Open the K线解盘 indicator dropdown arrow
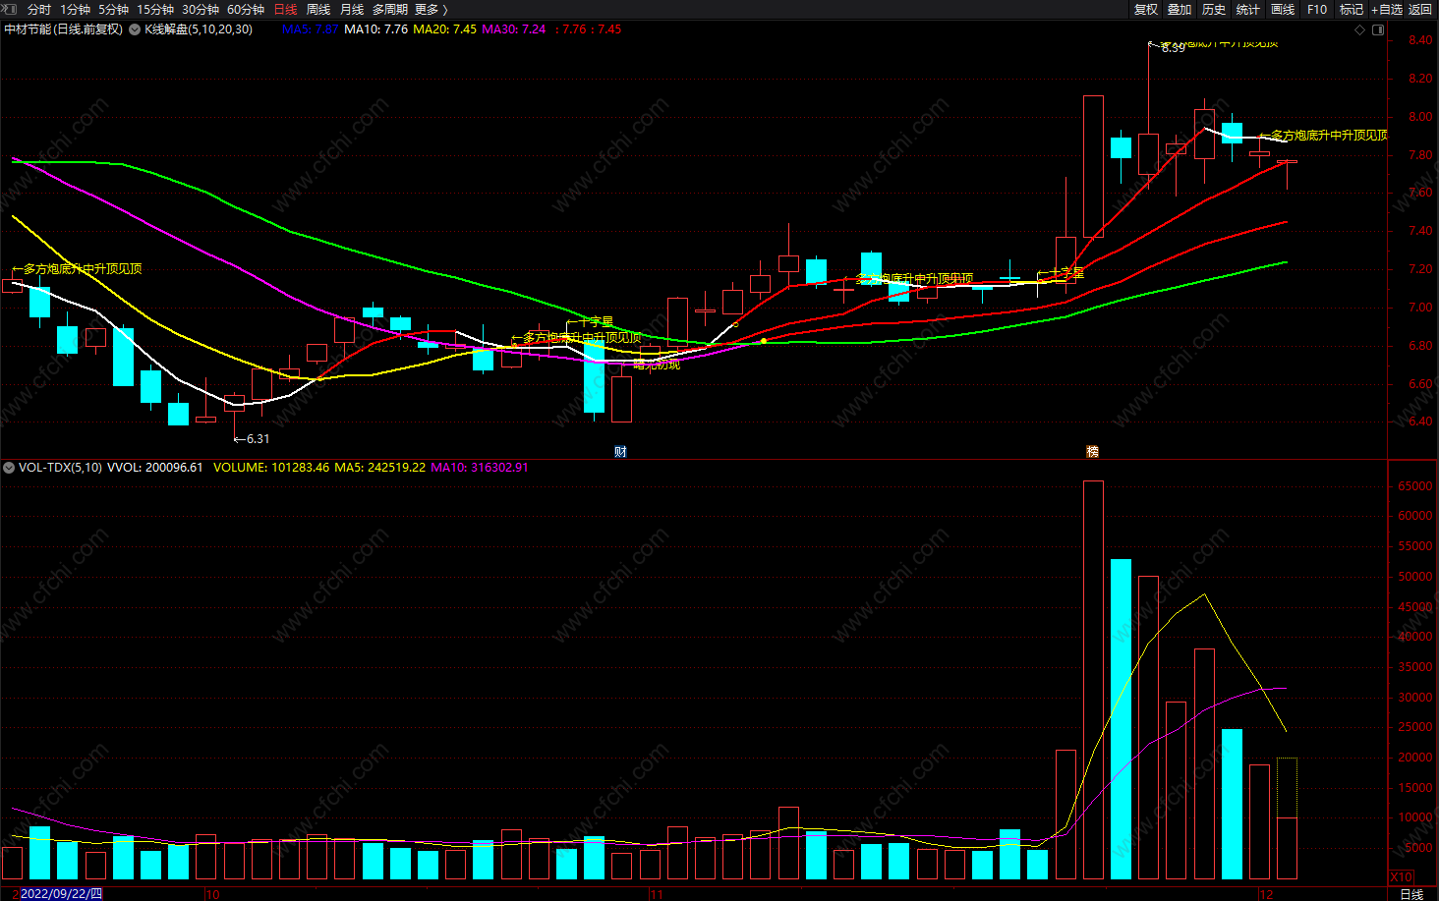 coord(135,29)
